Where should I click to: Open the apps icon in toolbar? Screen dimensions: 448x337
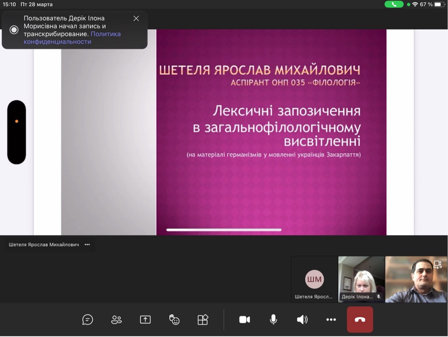coord(203,320)
